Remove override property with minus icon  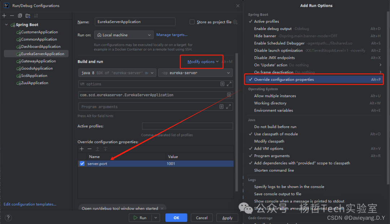pos(90,149)
